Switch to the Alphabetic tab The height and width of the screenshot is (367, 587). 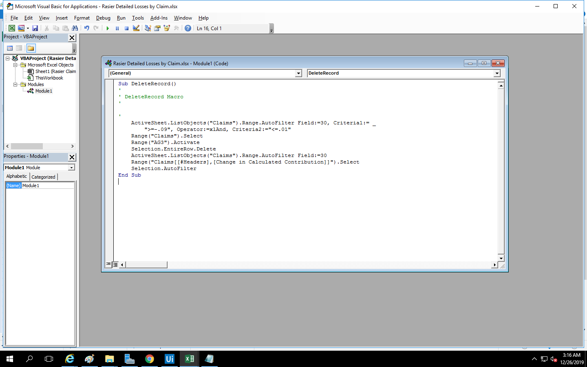[17, 176]
